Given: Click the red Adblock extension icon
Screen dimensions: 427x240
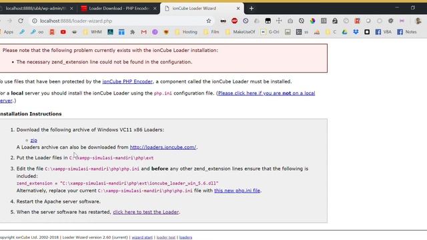Looking at the screenshot, I should tap(234, 21).
